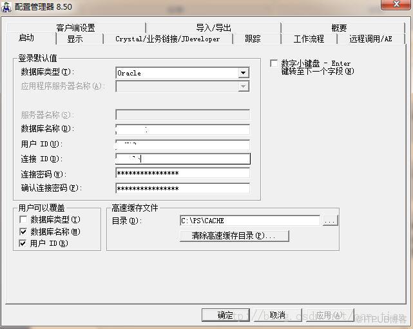Screen dimensions: 413x329
Task: Uncheck the 数据库名称(M) override checkbox
Action: coord(23,232)
